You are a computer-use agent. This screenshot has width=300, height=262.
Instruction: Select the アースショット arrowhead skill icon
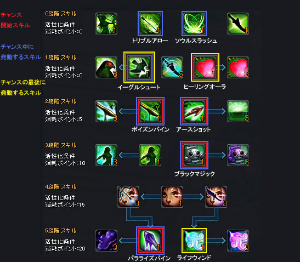(194, 111)
